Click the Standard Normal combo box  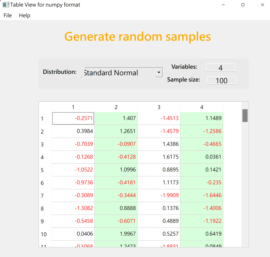click(119, 73)
